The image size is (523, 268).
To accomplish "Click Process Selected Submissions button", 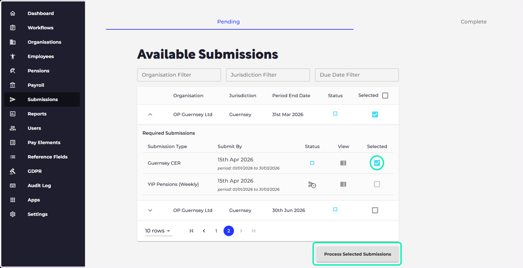I will [357, 254].
